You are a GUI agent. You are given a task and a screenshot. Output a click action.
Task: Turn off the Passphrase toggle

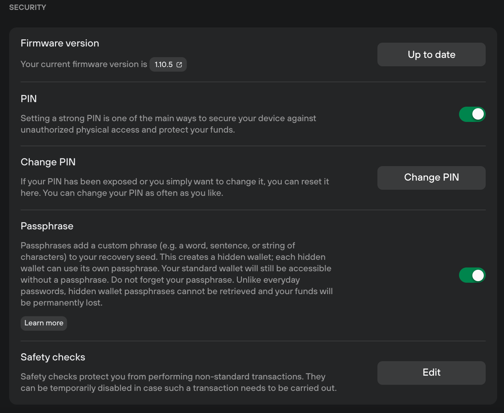pos(472,275)
